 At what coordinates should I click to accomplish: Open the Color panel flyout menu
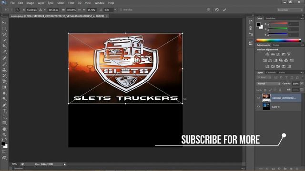[x=302, y=19]
